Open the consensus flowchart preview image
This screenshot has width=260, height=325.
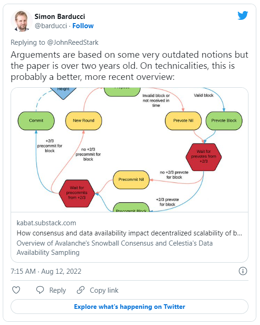[130, 150]
